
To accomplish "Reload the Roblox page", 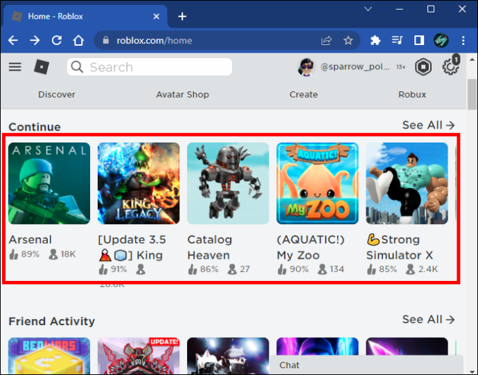I will point(57,40).
